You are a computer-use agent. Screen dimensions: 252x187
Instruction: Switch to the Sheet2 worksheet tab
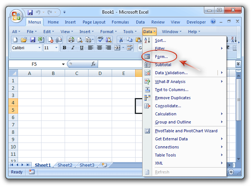click(x=65, y=165)
